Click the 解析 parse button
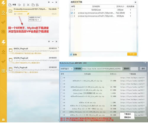The width and height of the screenshot is (148, 123). tap(143, 69)
